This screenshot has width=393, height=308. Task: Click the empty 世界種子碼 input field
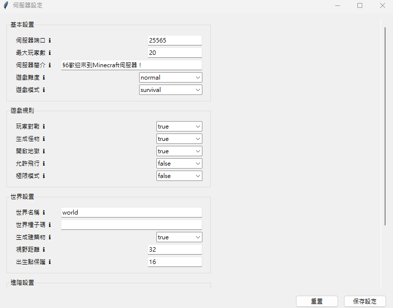[x=131, y=225]
